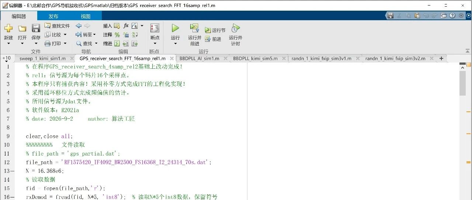Click quick-access Save icon in title strip
Screen dimensions: 472x200
pyautogui.click(x=391, y=15)
